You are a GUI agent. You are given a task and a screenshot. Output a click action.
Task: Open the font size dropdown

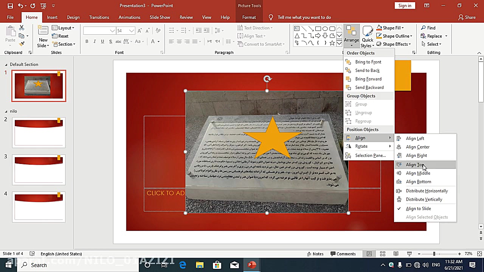(131, 31)
